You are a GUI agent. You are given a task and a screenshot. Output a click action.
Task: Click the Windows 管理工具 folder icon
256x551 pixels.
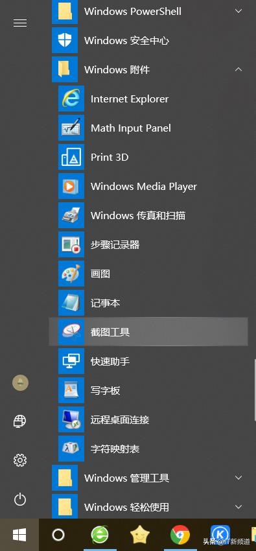pyautogui.click(x=65, y=478)
